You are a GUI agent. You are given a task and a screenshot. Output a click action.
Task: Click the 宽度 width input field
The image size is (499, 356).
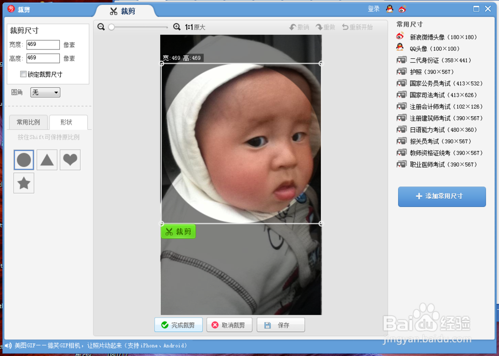click(43, 45)
